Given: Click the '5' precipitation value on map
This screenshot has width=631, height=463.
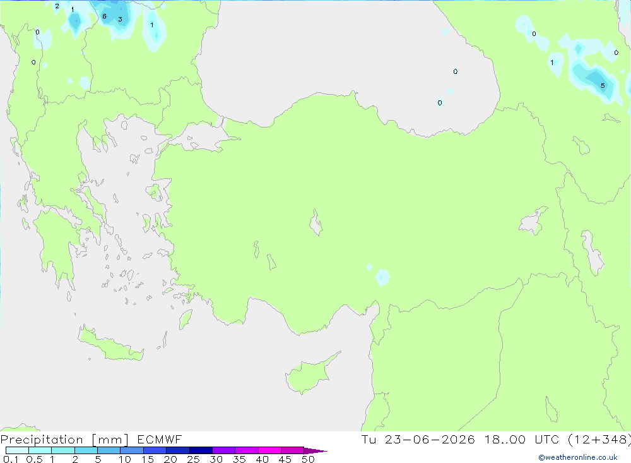Looking at the screenshot, I should [x=603, y=85].
